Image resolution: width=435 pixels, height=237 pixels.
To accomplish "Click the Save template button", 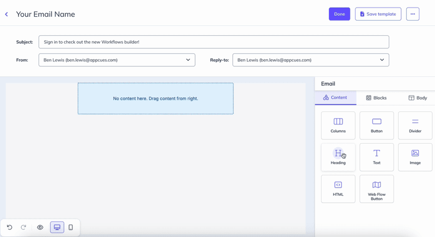I will (378, 14).
